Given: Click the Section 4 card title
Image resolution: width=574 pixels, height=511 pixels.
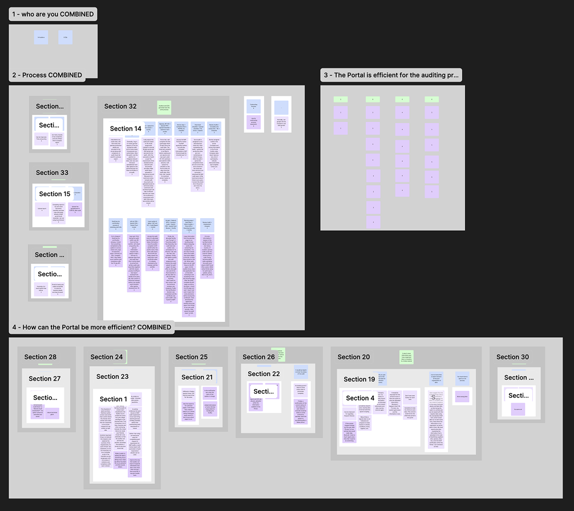Looking at the screenshot, I should tap(360, 398).
